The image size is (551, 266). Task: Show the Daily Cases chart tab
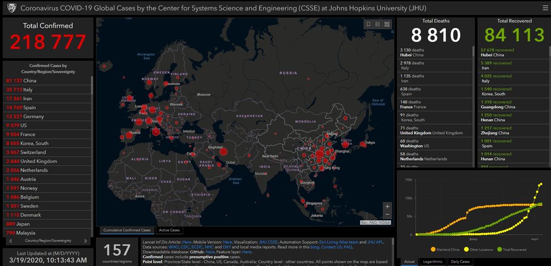point(461,262)
